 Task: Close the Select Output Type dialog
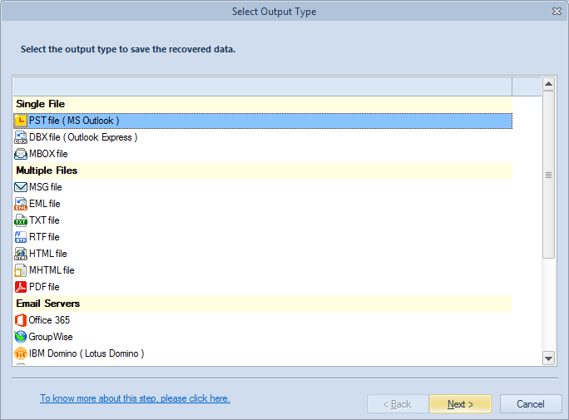[x=556, y=12]
